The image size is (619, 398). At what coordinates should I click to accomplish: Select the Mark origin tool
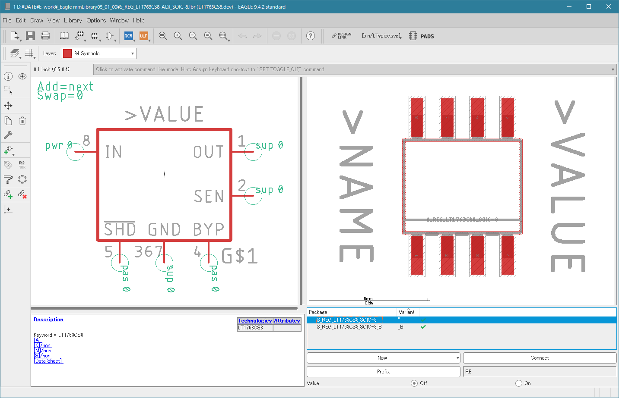(x=8, y=210)
